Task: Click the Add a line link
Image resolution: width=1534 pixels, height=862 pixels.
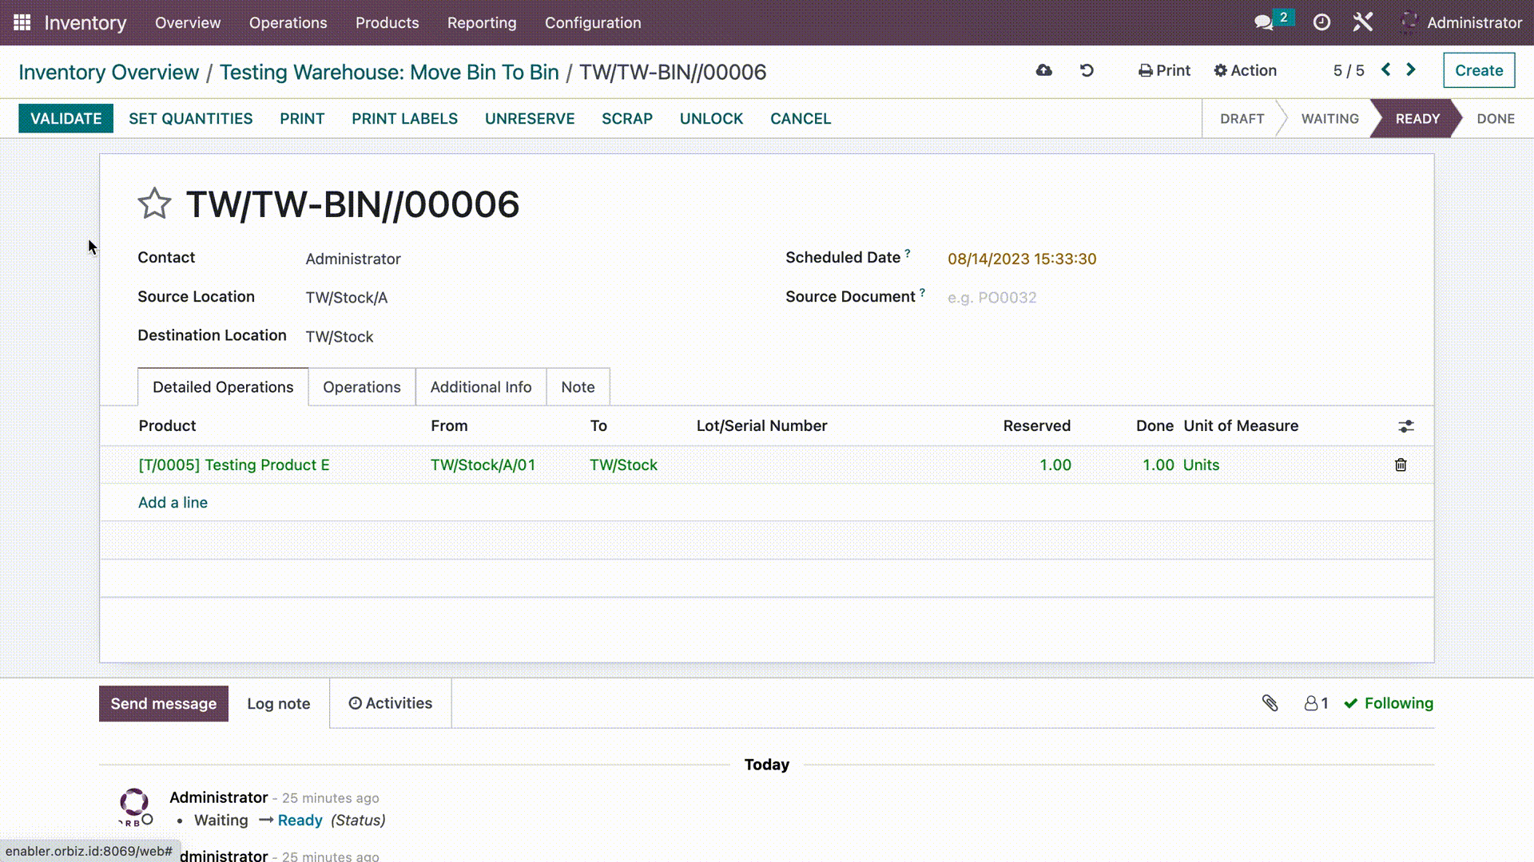Action: [173, 502]
